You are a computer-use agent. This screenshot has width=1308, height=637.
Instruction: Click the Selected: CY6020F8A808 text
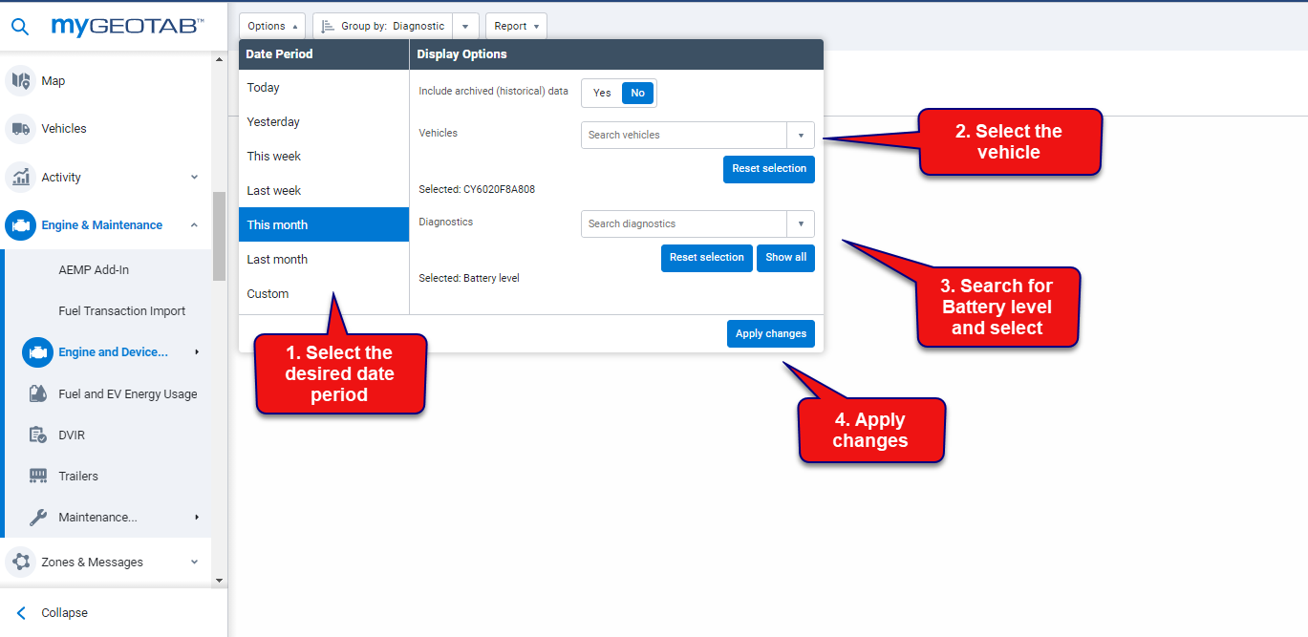(477, 190)
